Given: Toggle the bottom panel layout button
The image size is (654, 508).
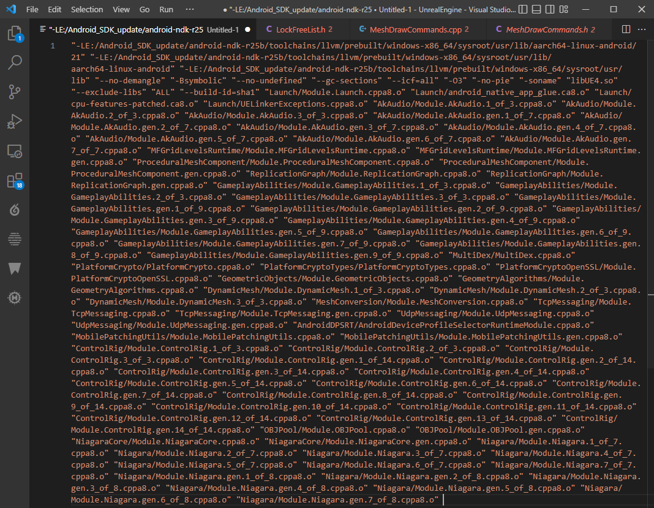Looking at the screenshot, I should point(536,9).
